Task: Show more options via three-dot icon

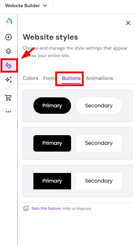Action: point(9,112)
